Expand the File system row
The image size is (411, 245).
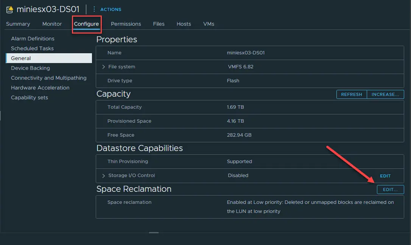point(104,67)
